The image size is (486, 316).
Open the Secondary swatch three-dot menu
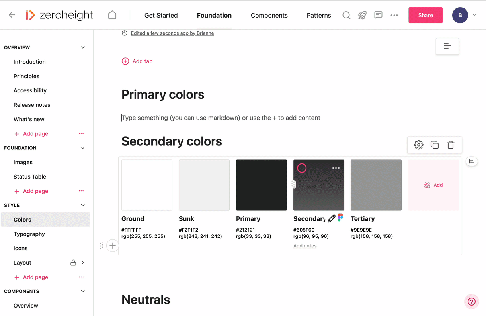pos(336,168)
